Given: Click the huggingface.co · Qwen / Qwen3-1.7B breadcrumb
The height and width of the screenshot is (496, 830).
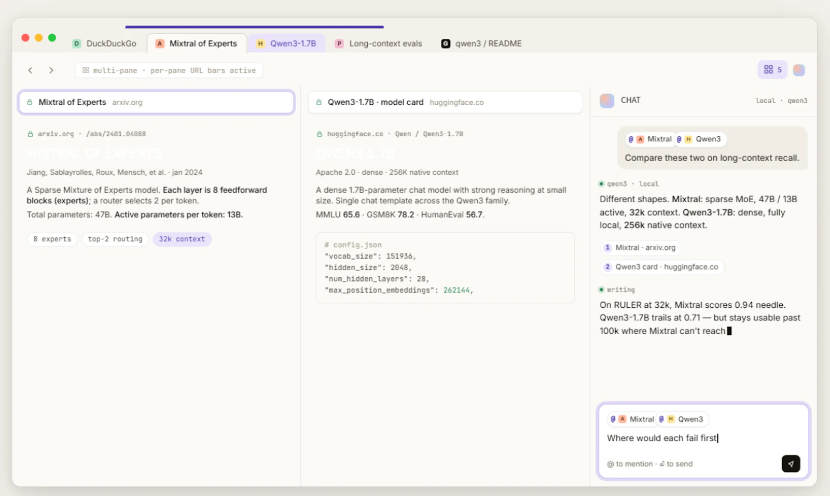Looking at the screenshot, I should click(390, 134).
